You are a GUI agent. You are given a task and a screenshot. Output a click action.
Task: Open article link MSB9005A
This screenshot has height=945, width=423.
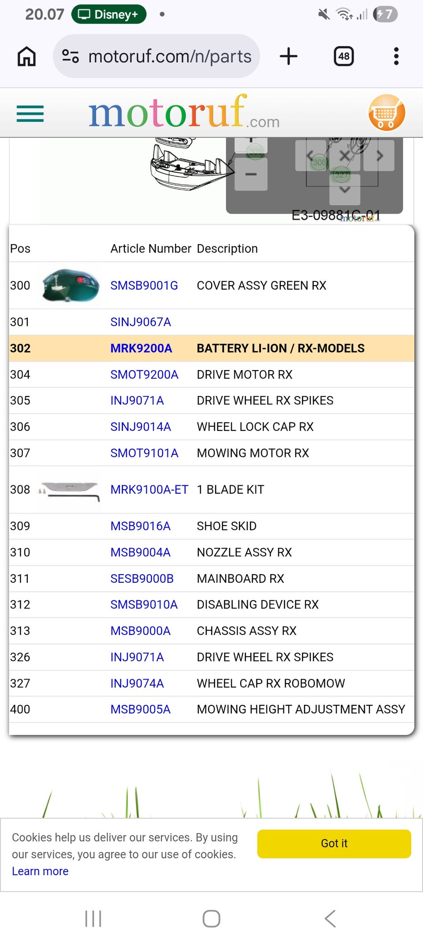click(x=140, y=709)
